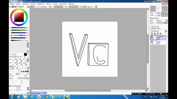The image size is (177, 99).
Task: Select the Pen linework tool
Action: (11, 61)
